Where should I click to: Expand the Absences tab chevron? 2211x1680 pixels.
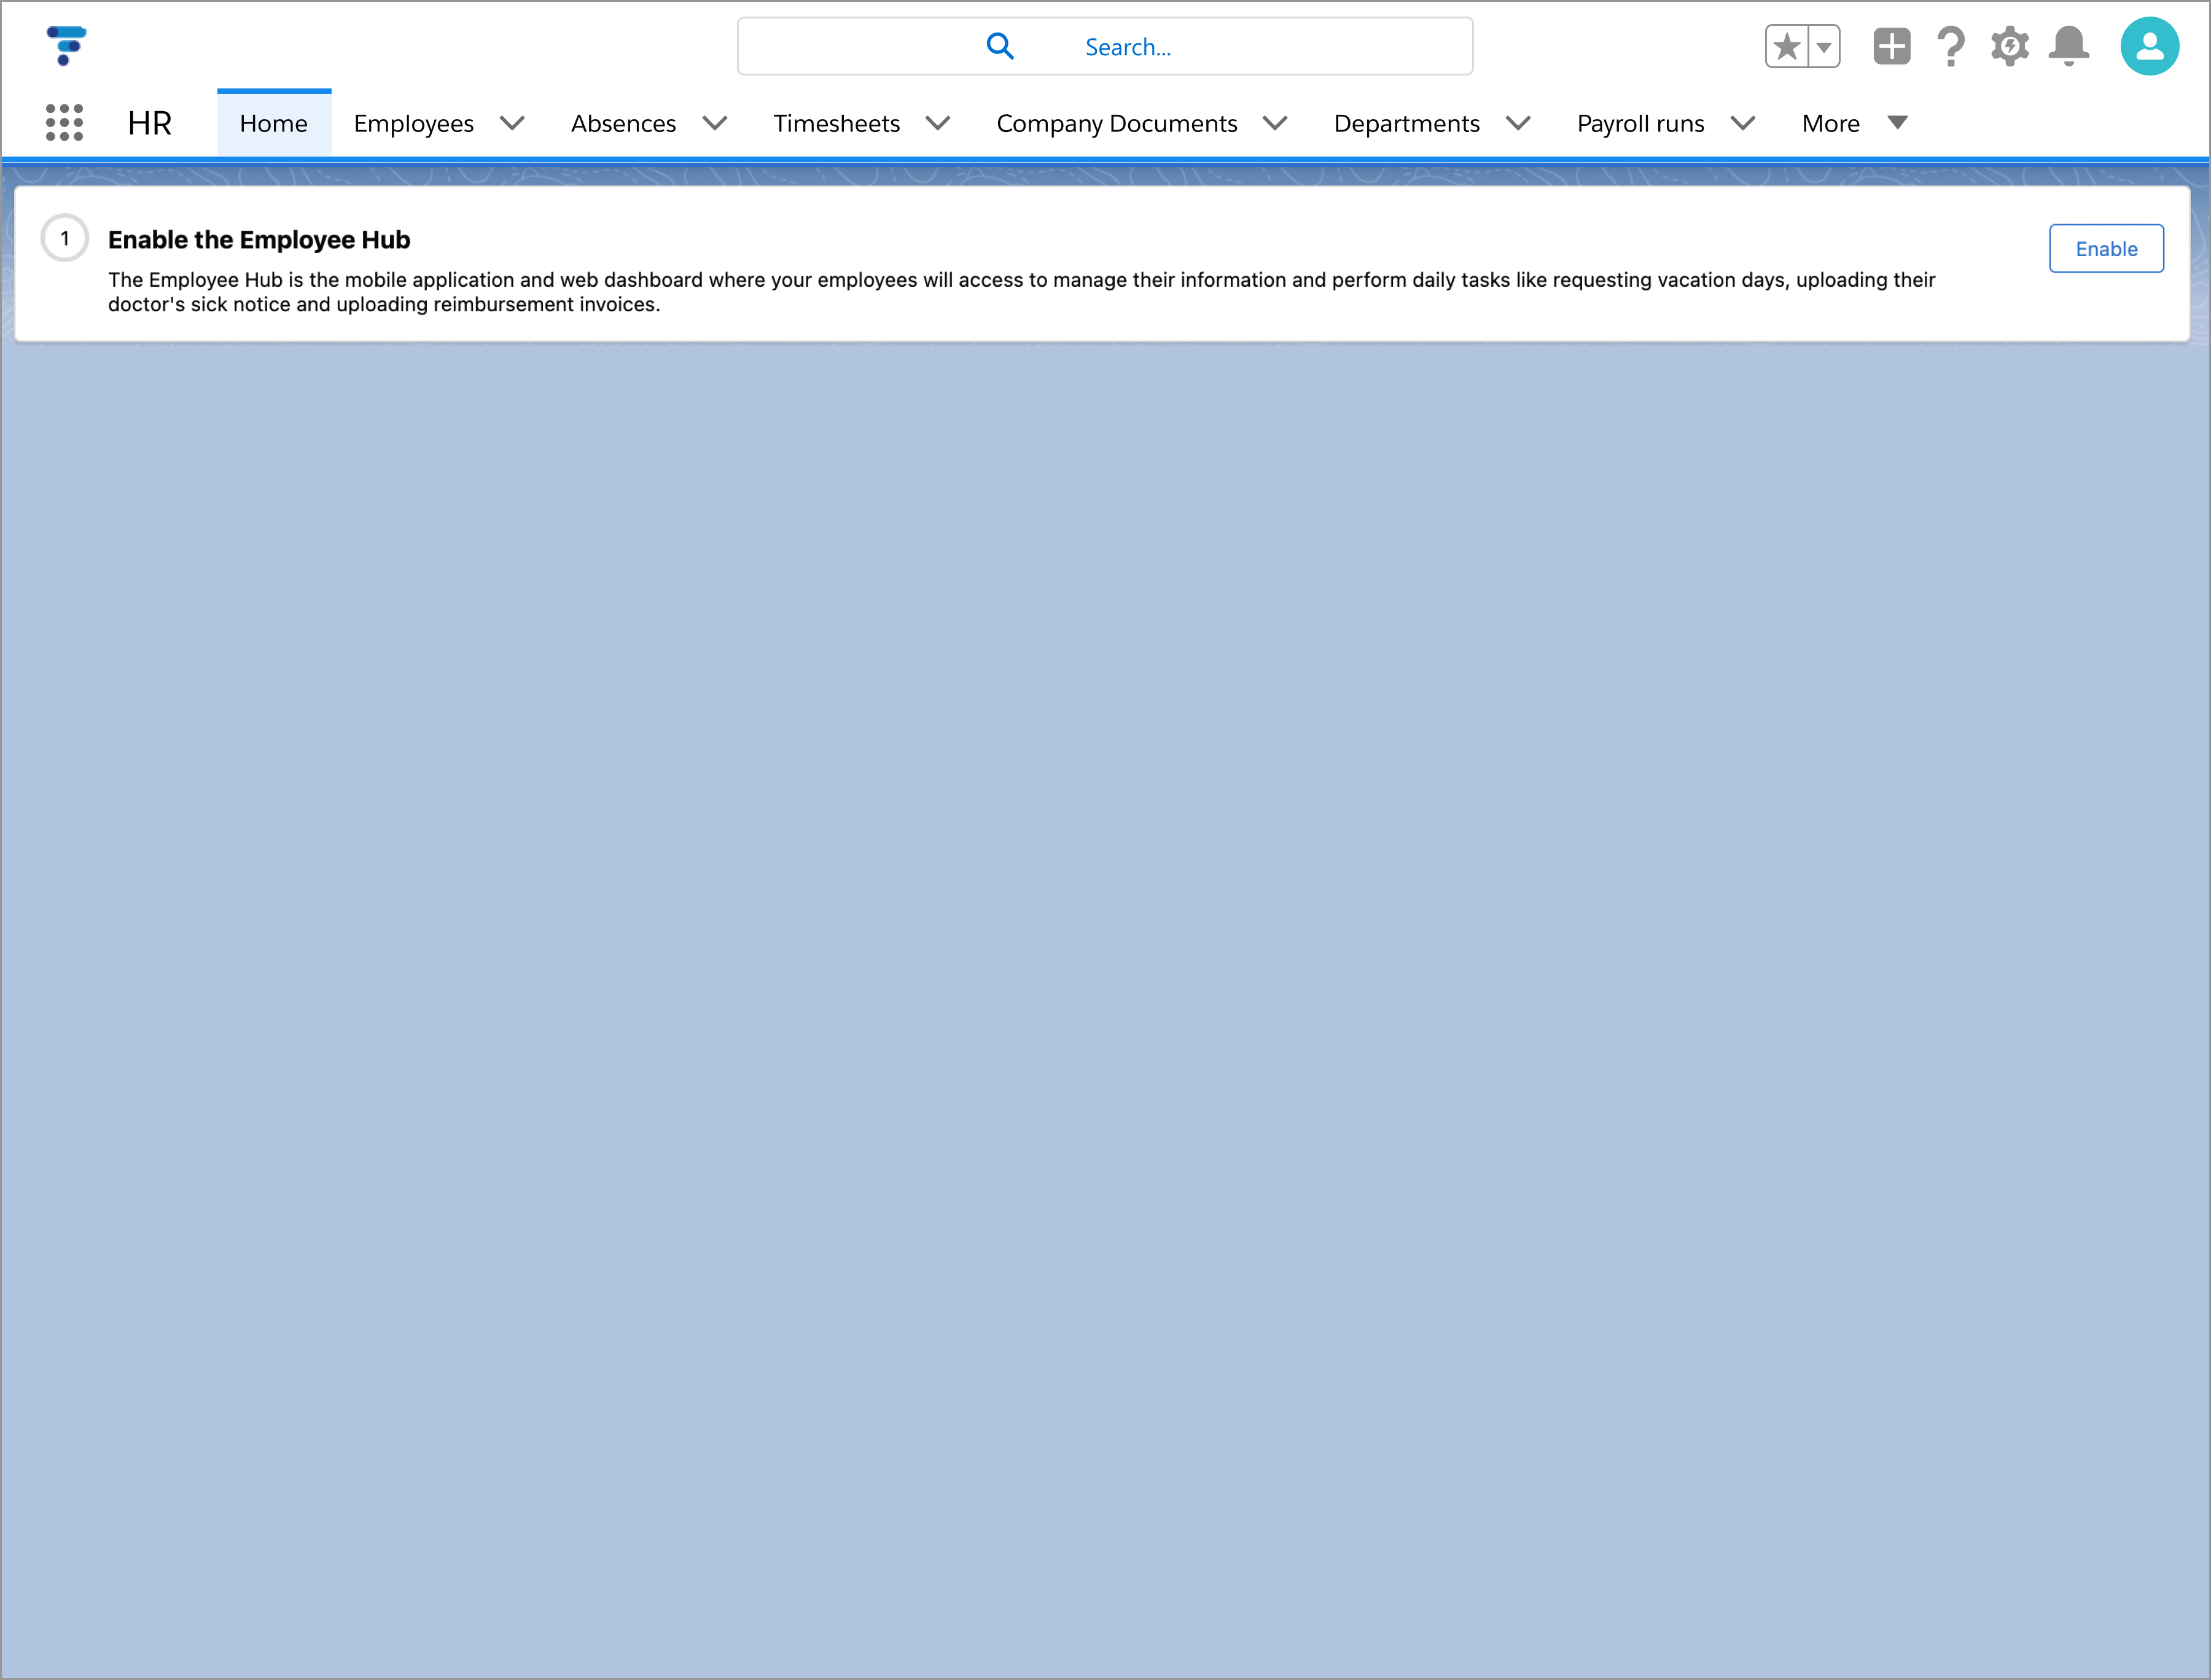714,123
